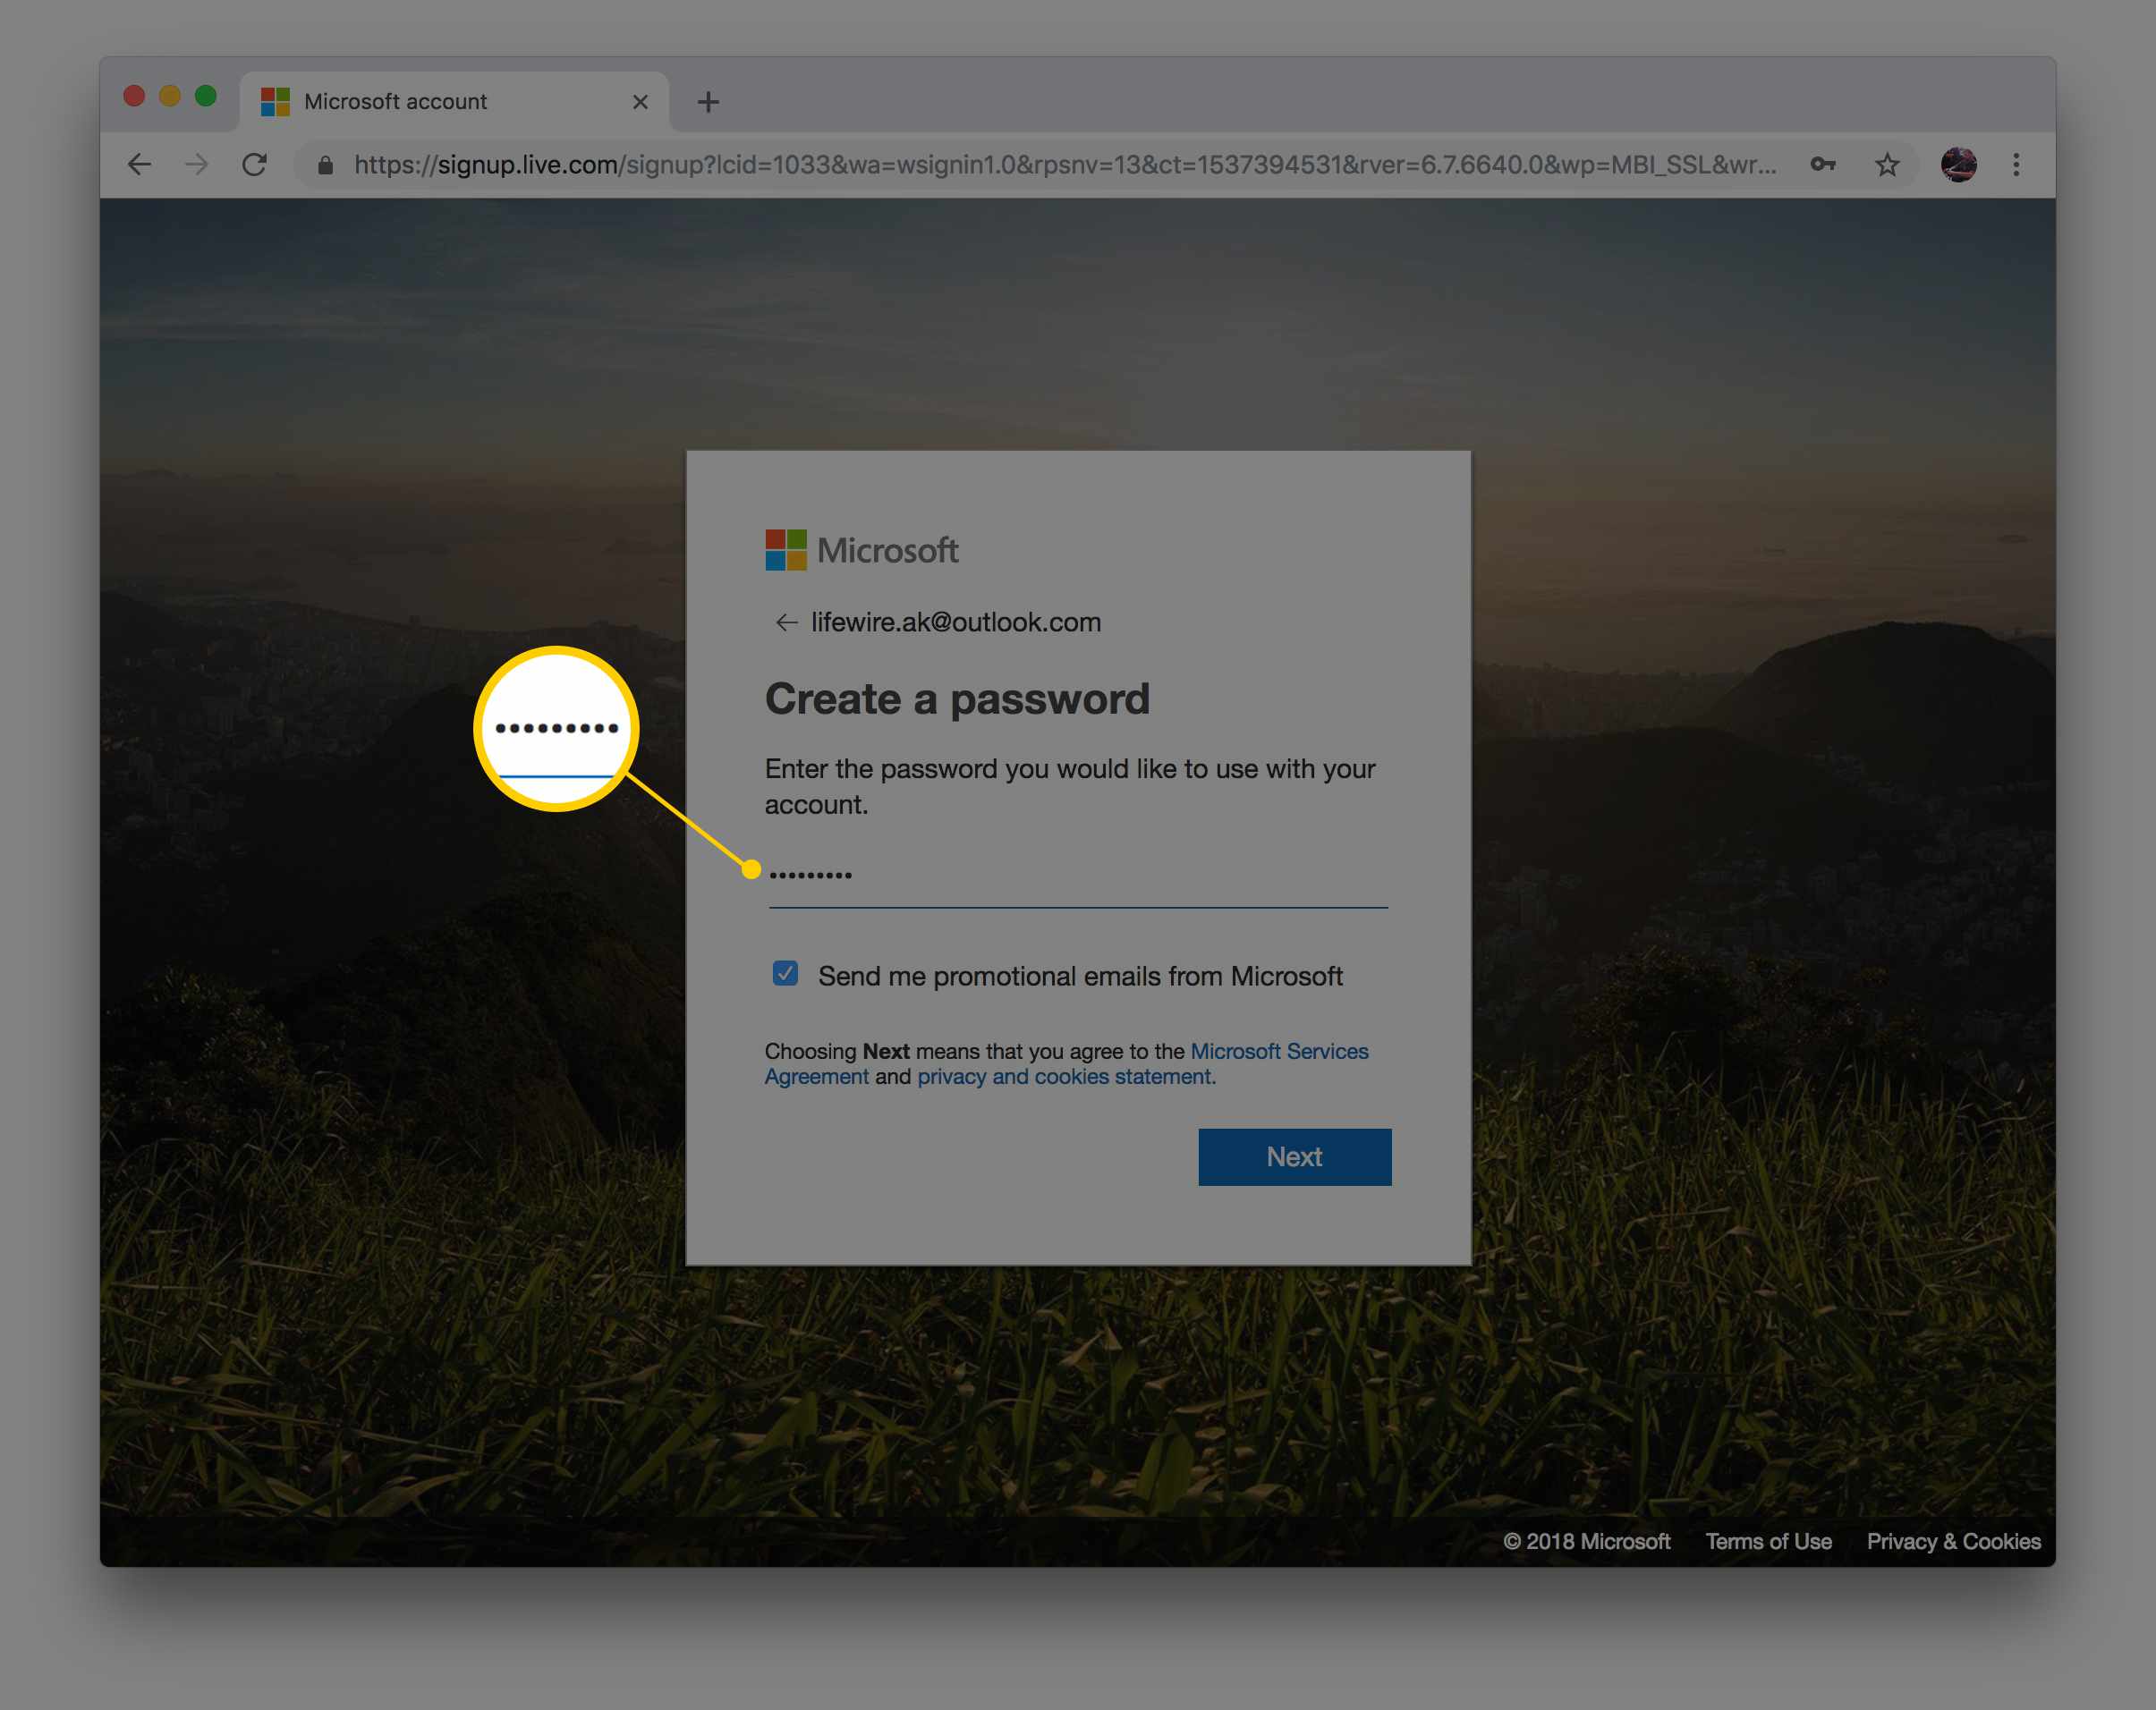The height and width of the screenshot is (1710, 2156).
Task: Click the green fullscreen window button
Action: click(206, 96)
